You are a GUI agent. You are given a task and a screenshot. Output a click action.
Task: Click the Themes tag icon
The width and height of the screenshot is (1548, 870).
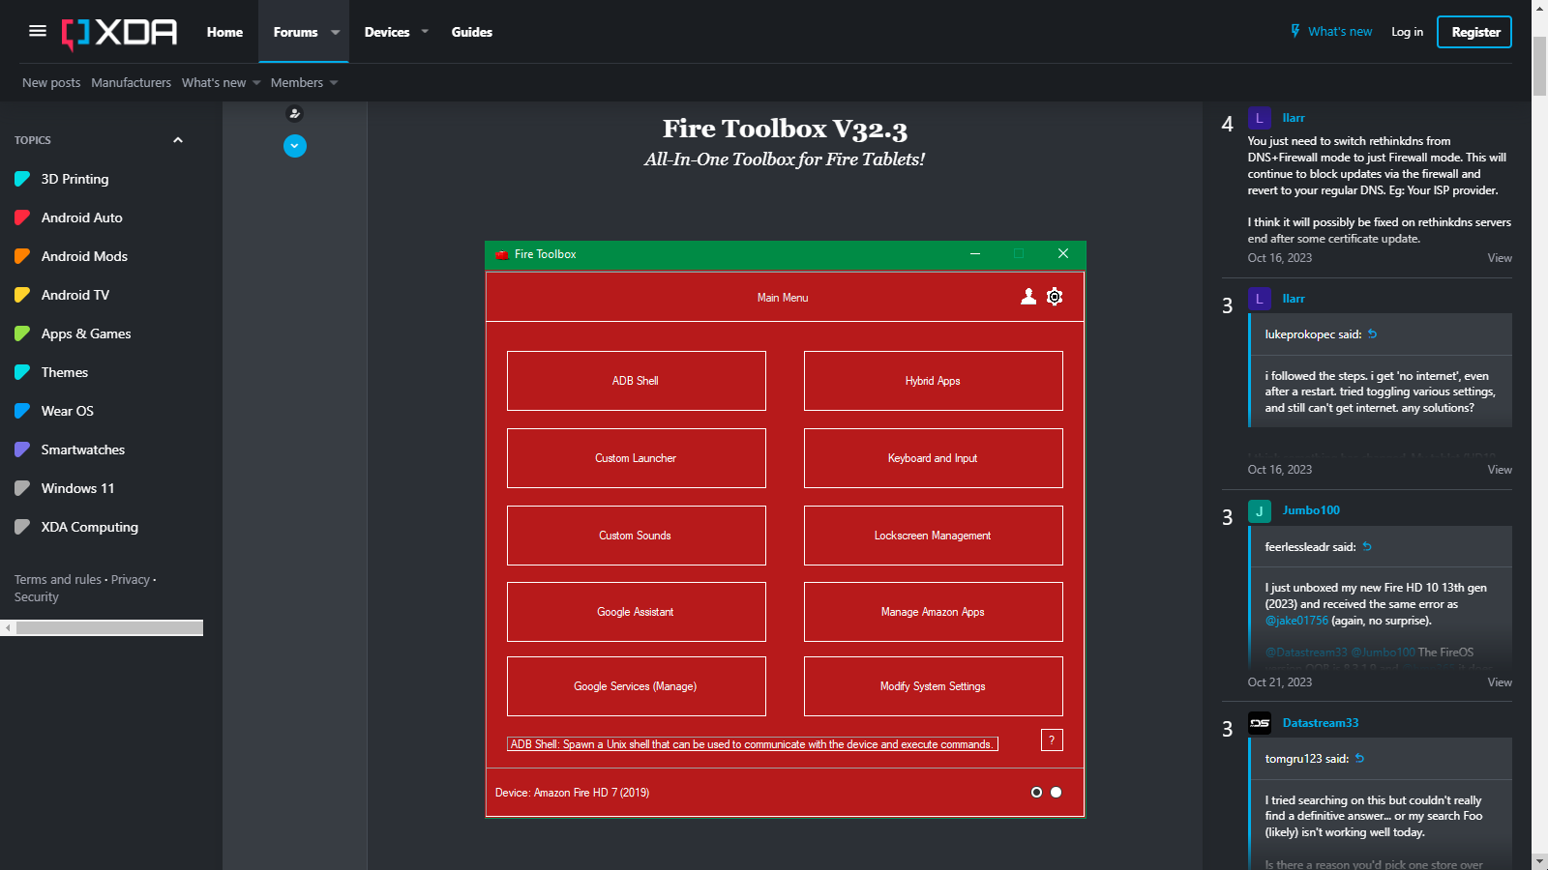click(x=22, y=372)
